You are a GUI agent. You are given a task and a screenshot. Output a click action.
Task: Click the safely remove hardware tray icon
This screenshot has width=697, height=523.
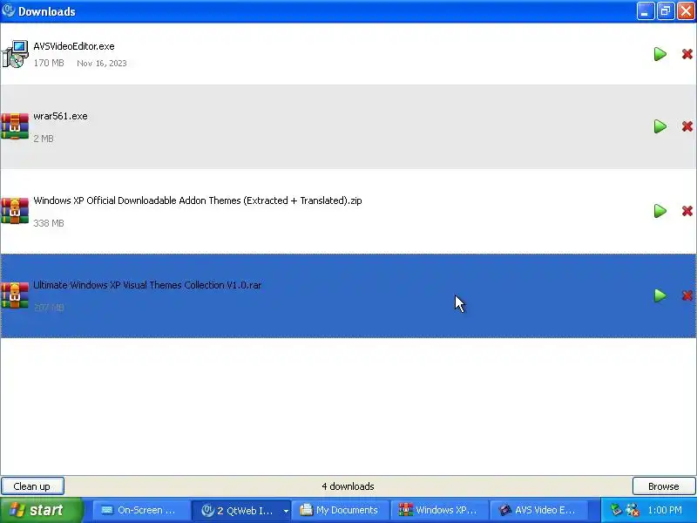pos(616,510)
